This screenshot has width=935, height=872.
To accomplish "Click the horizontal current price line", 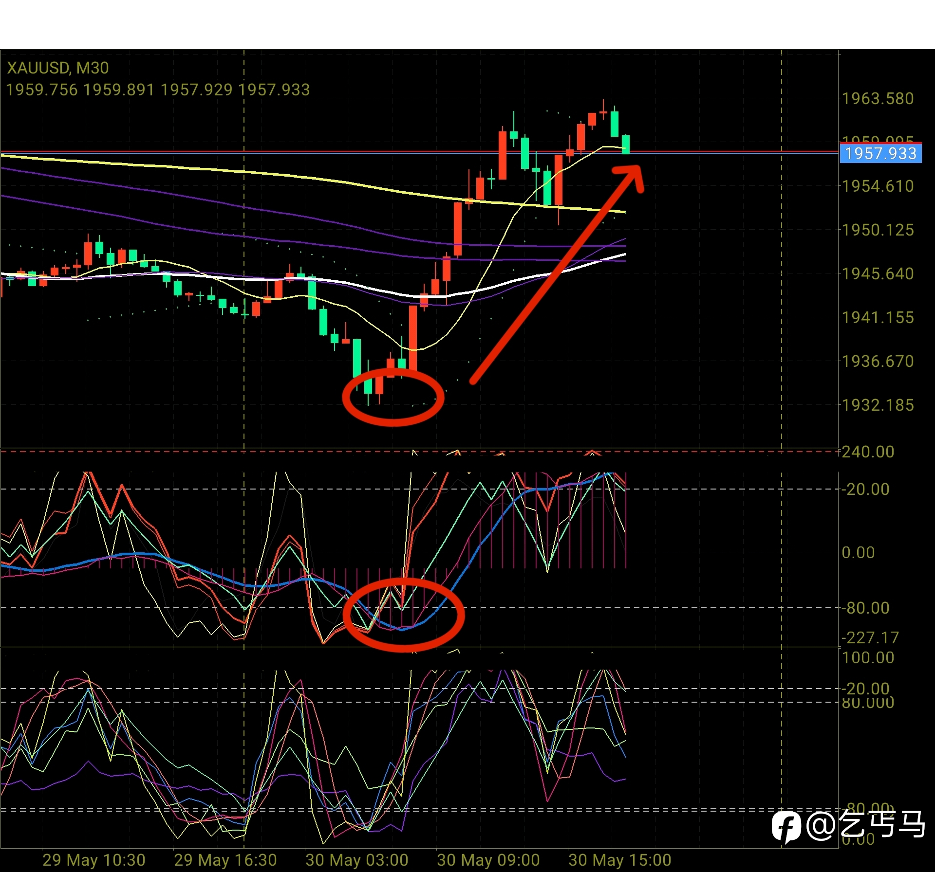I will tap(730, 152).
